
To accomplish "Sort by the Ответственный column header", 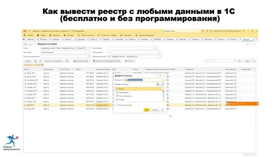I will click(231, 69).
